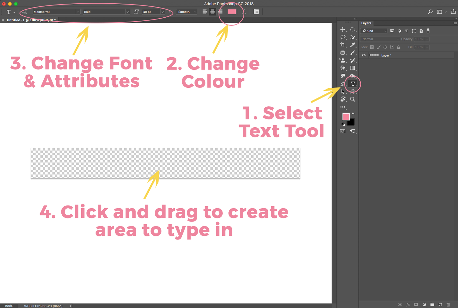Open the Montserrat font family dropdown
This screenshot has width=458, height=308.
77,12
